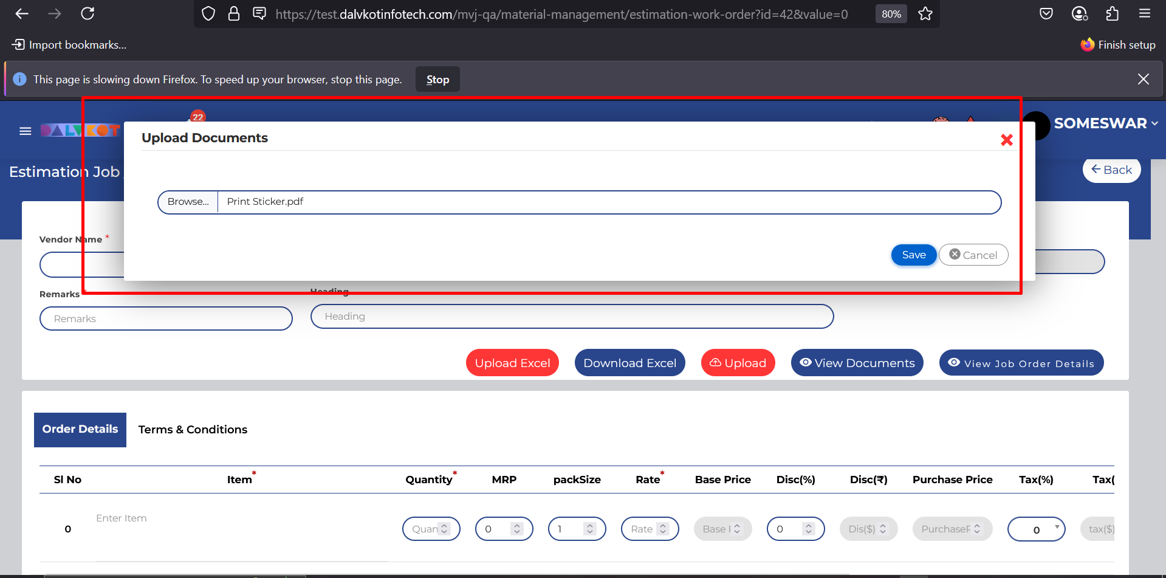Click into the Heading input field
This screenshot has height=578, width=1166.
click(571, 317)
